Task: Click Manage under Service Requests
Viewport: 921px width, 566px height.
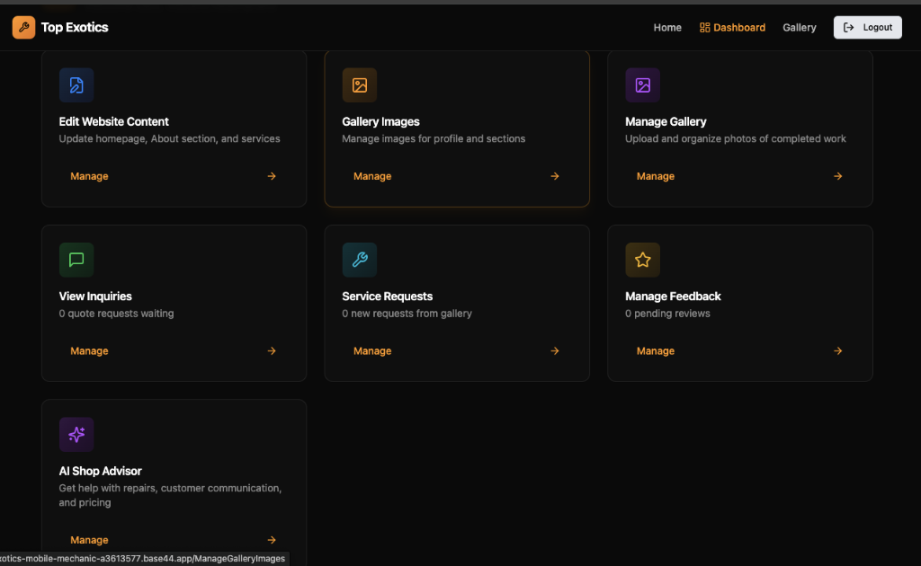Action: point(372,350)
